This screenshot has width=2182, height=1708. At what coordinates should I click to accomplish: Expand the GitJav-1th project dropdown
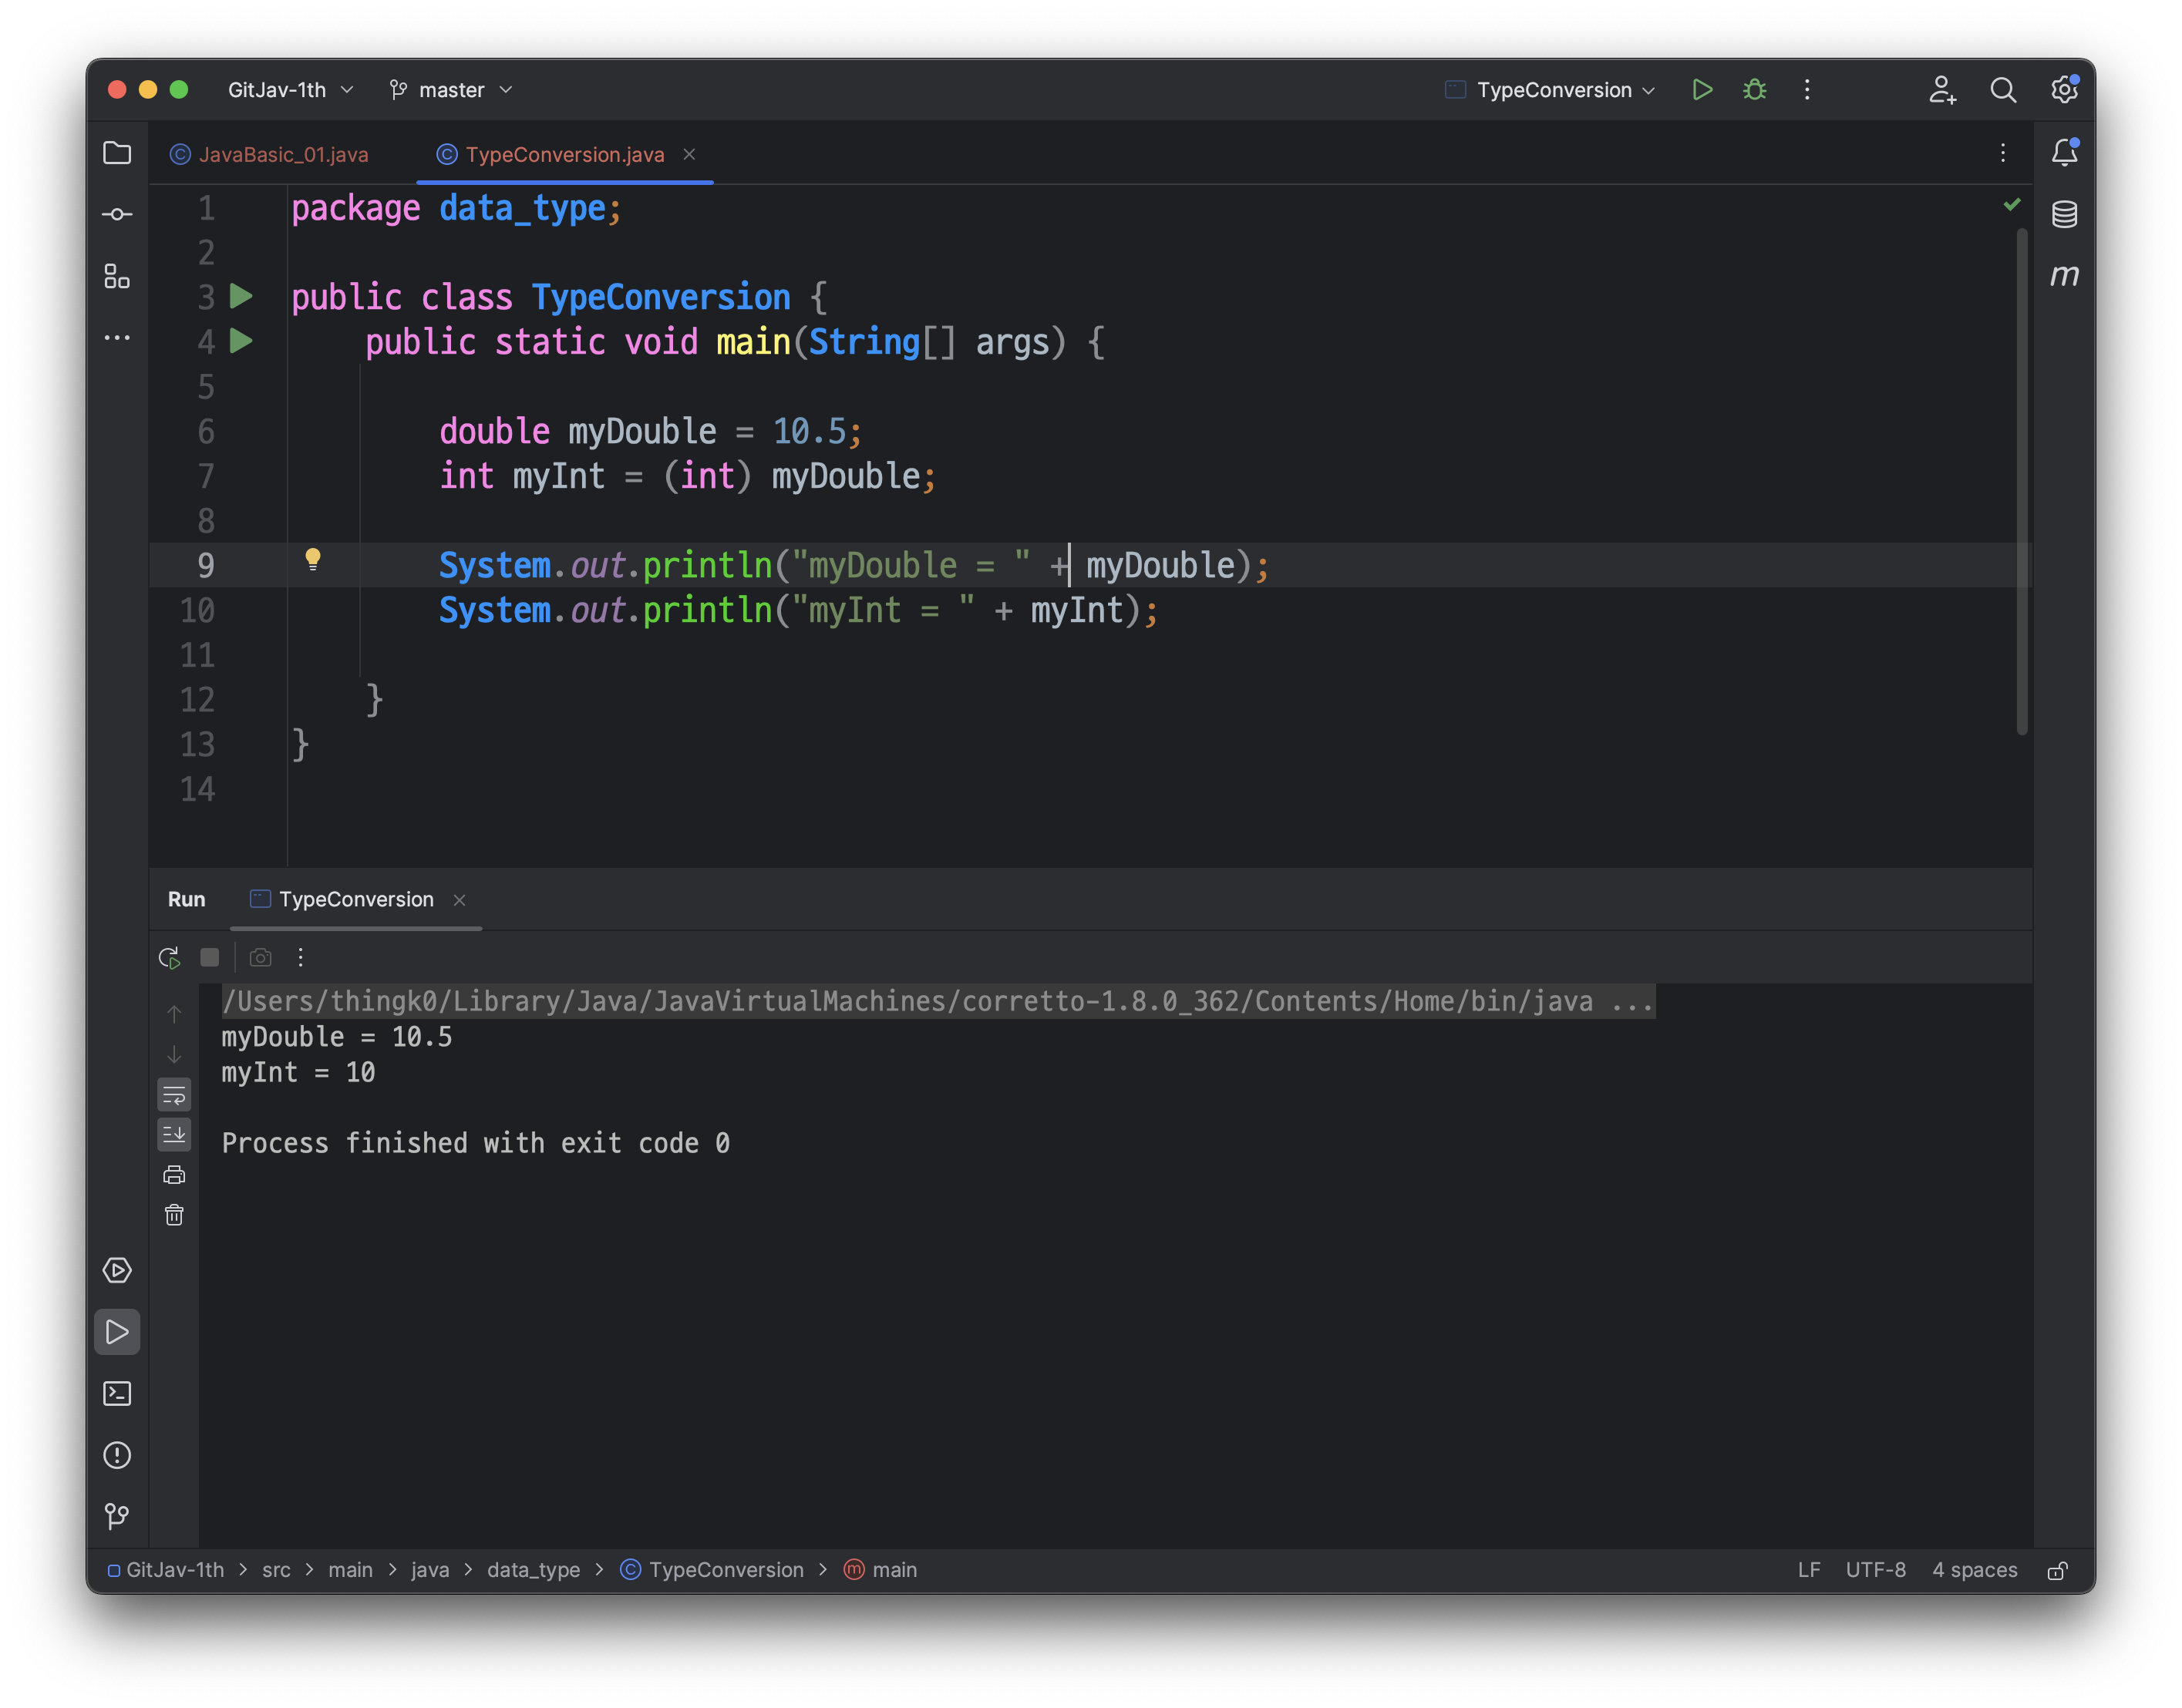290,90
